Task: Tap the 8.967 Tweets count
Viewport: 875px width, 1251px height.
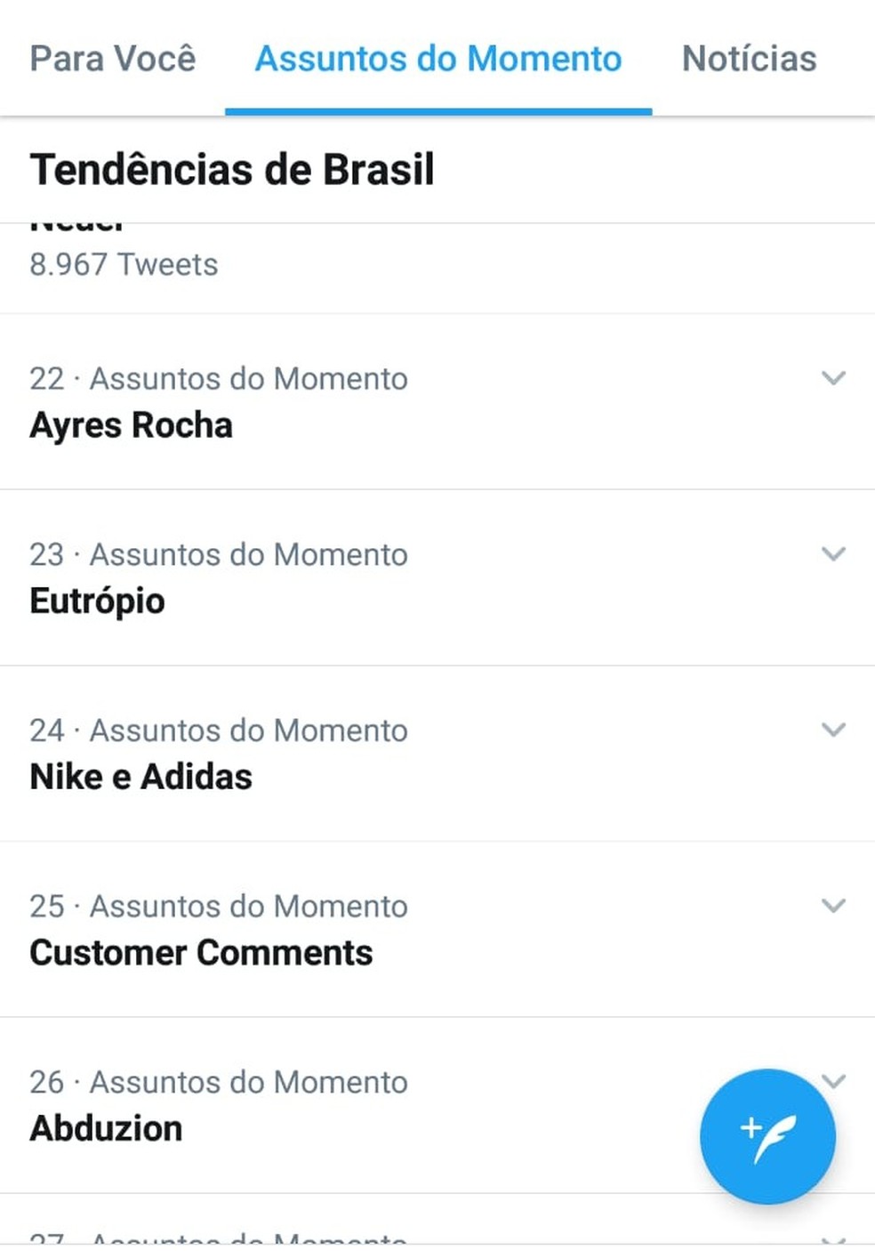Action: [x=124, y=264]
